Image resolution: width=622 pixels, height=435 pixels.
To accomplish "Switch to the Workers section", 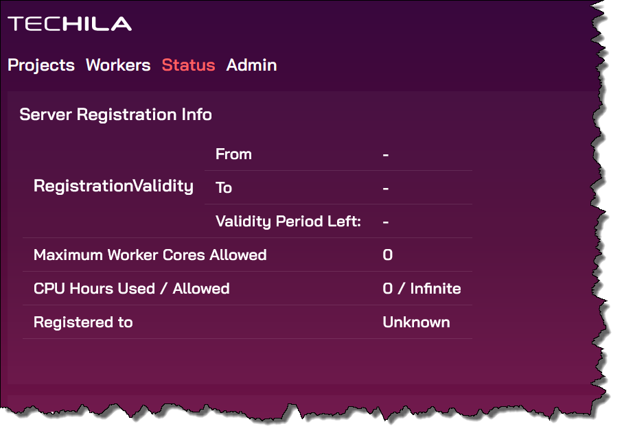I will pyautogui.click(x=118, y=65).
